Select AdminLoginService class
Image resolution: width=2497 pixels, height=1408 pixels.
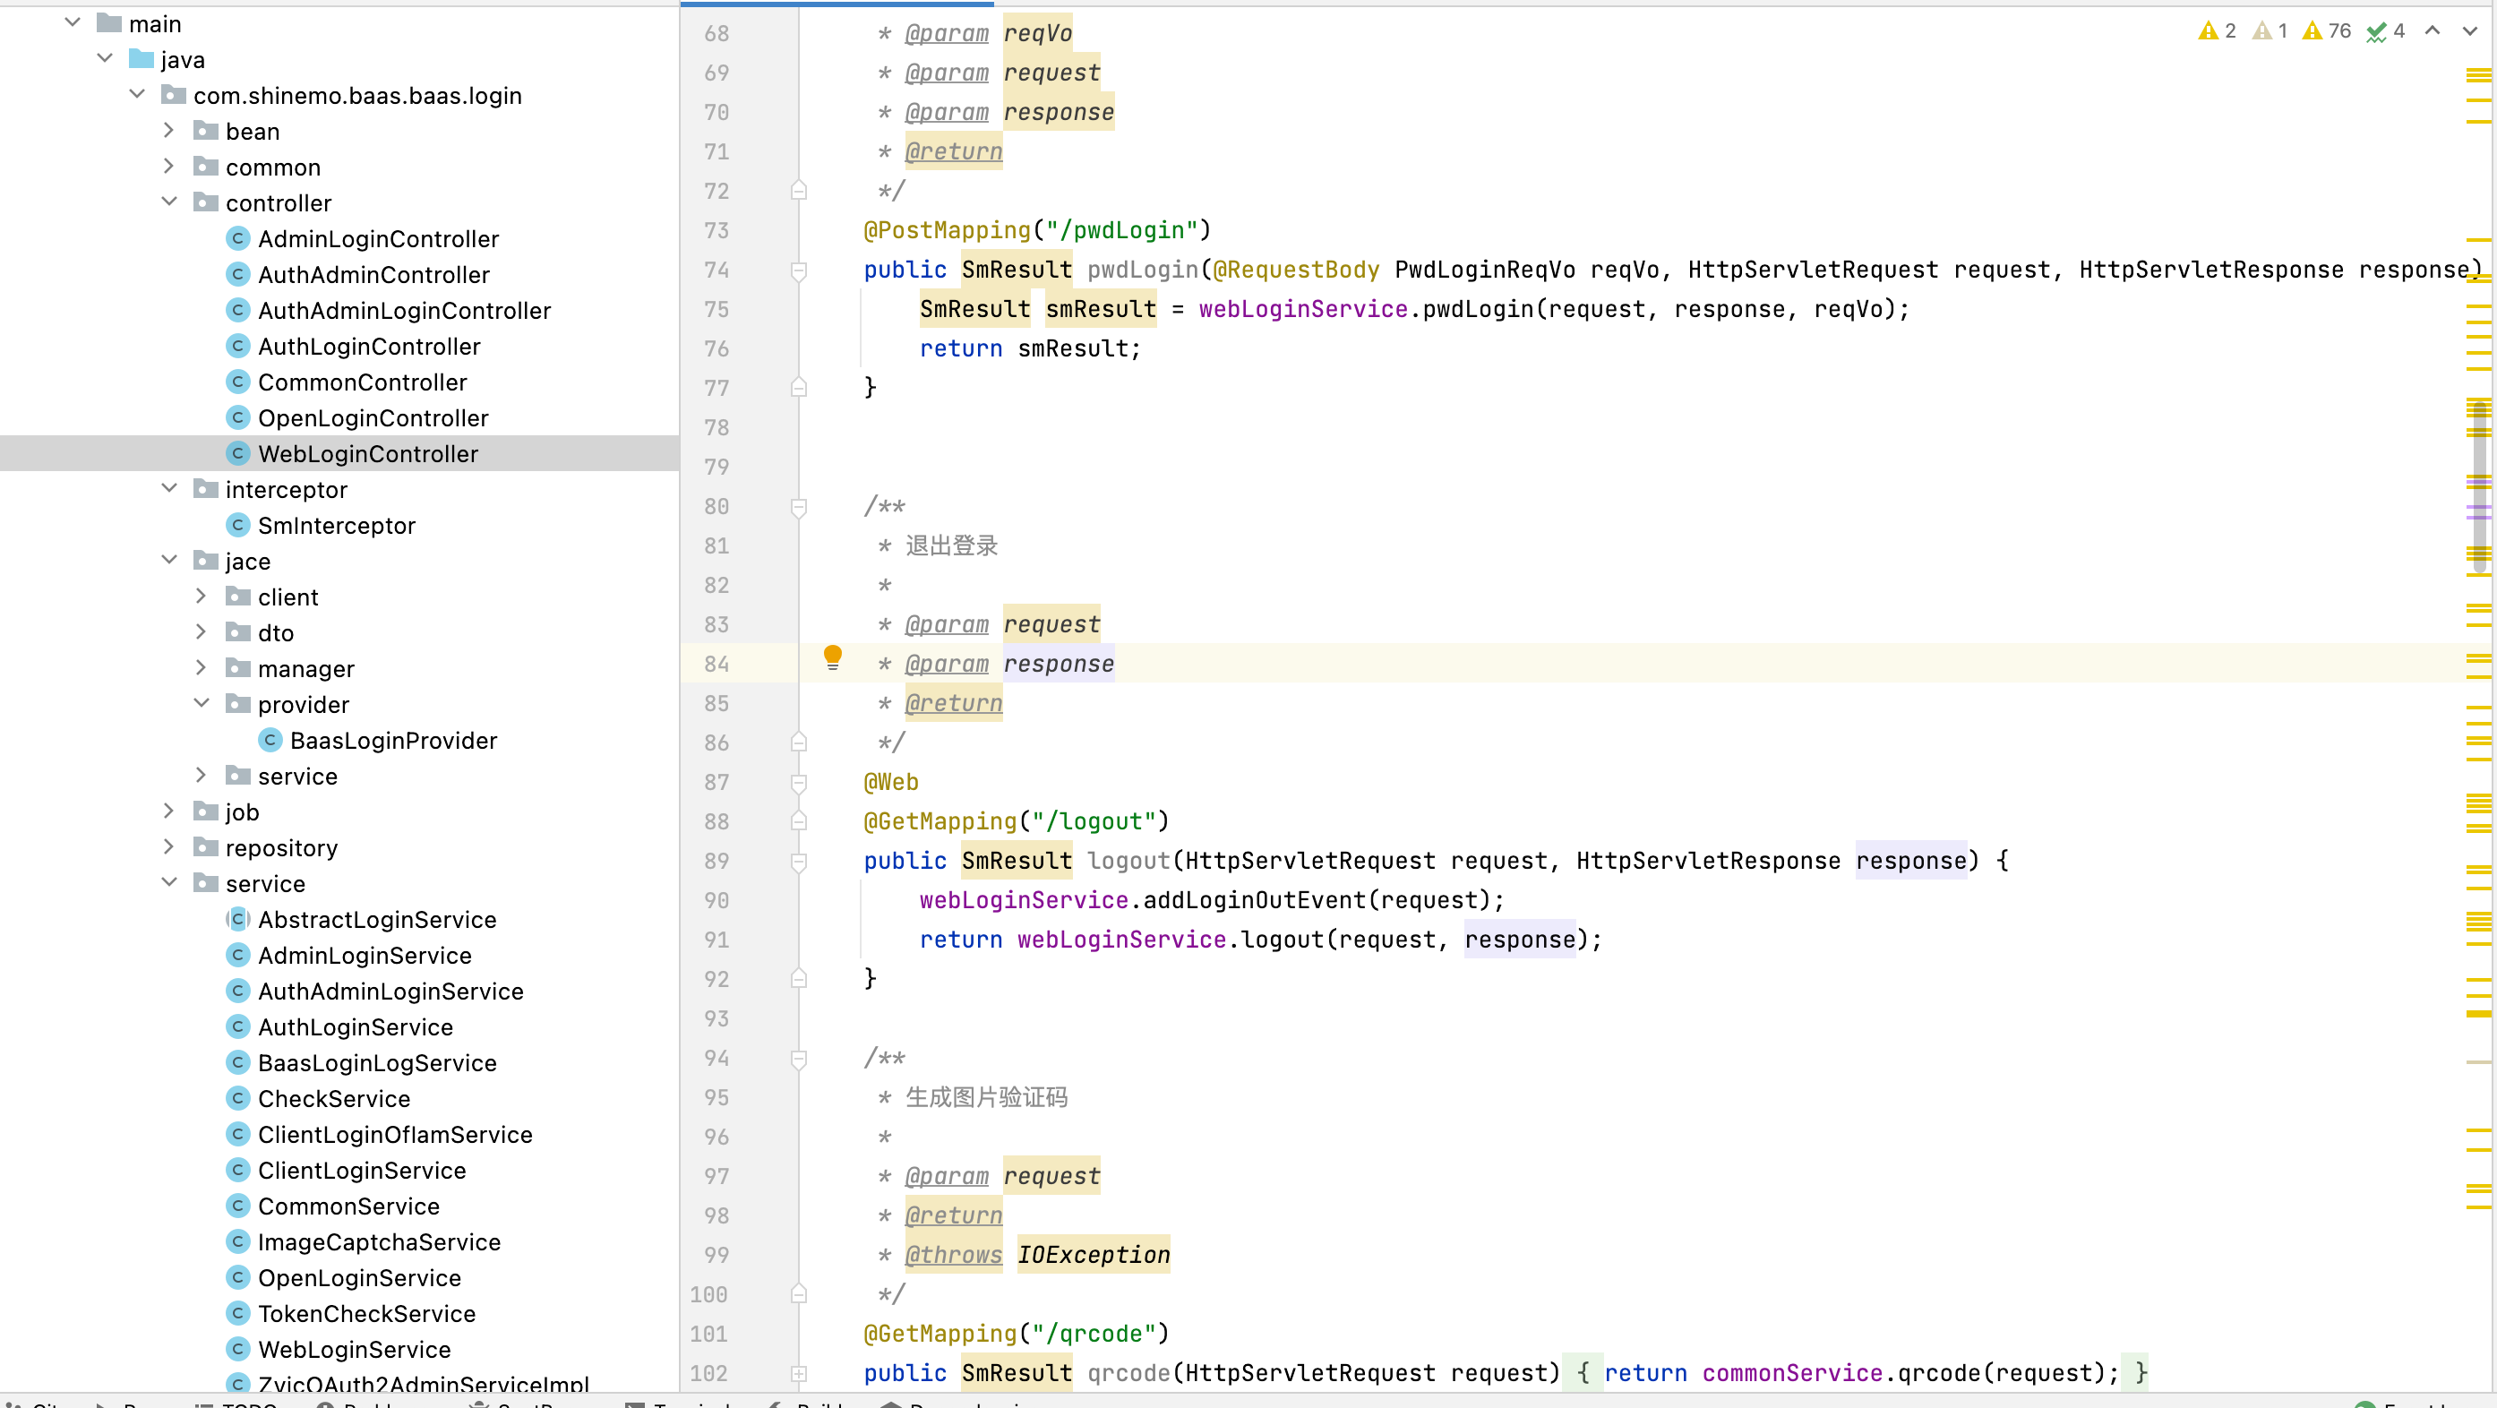pyautogui.click(x=365, y=955)
